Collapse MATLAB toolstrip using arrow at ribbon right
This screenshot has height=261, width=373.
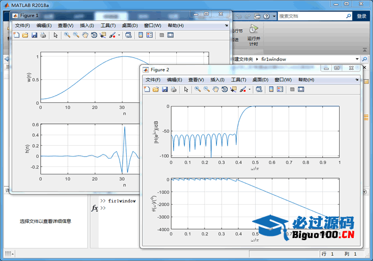tap(365, 50)
